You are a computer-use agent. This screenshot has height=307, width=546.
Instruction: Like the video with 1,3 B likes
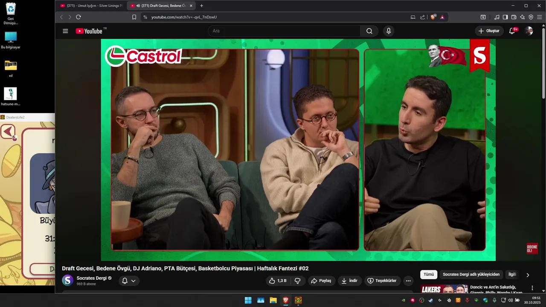277,281
